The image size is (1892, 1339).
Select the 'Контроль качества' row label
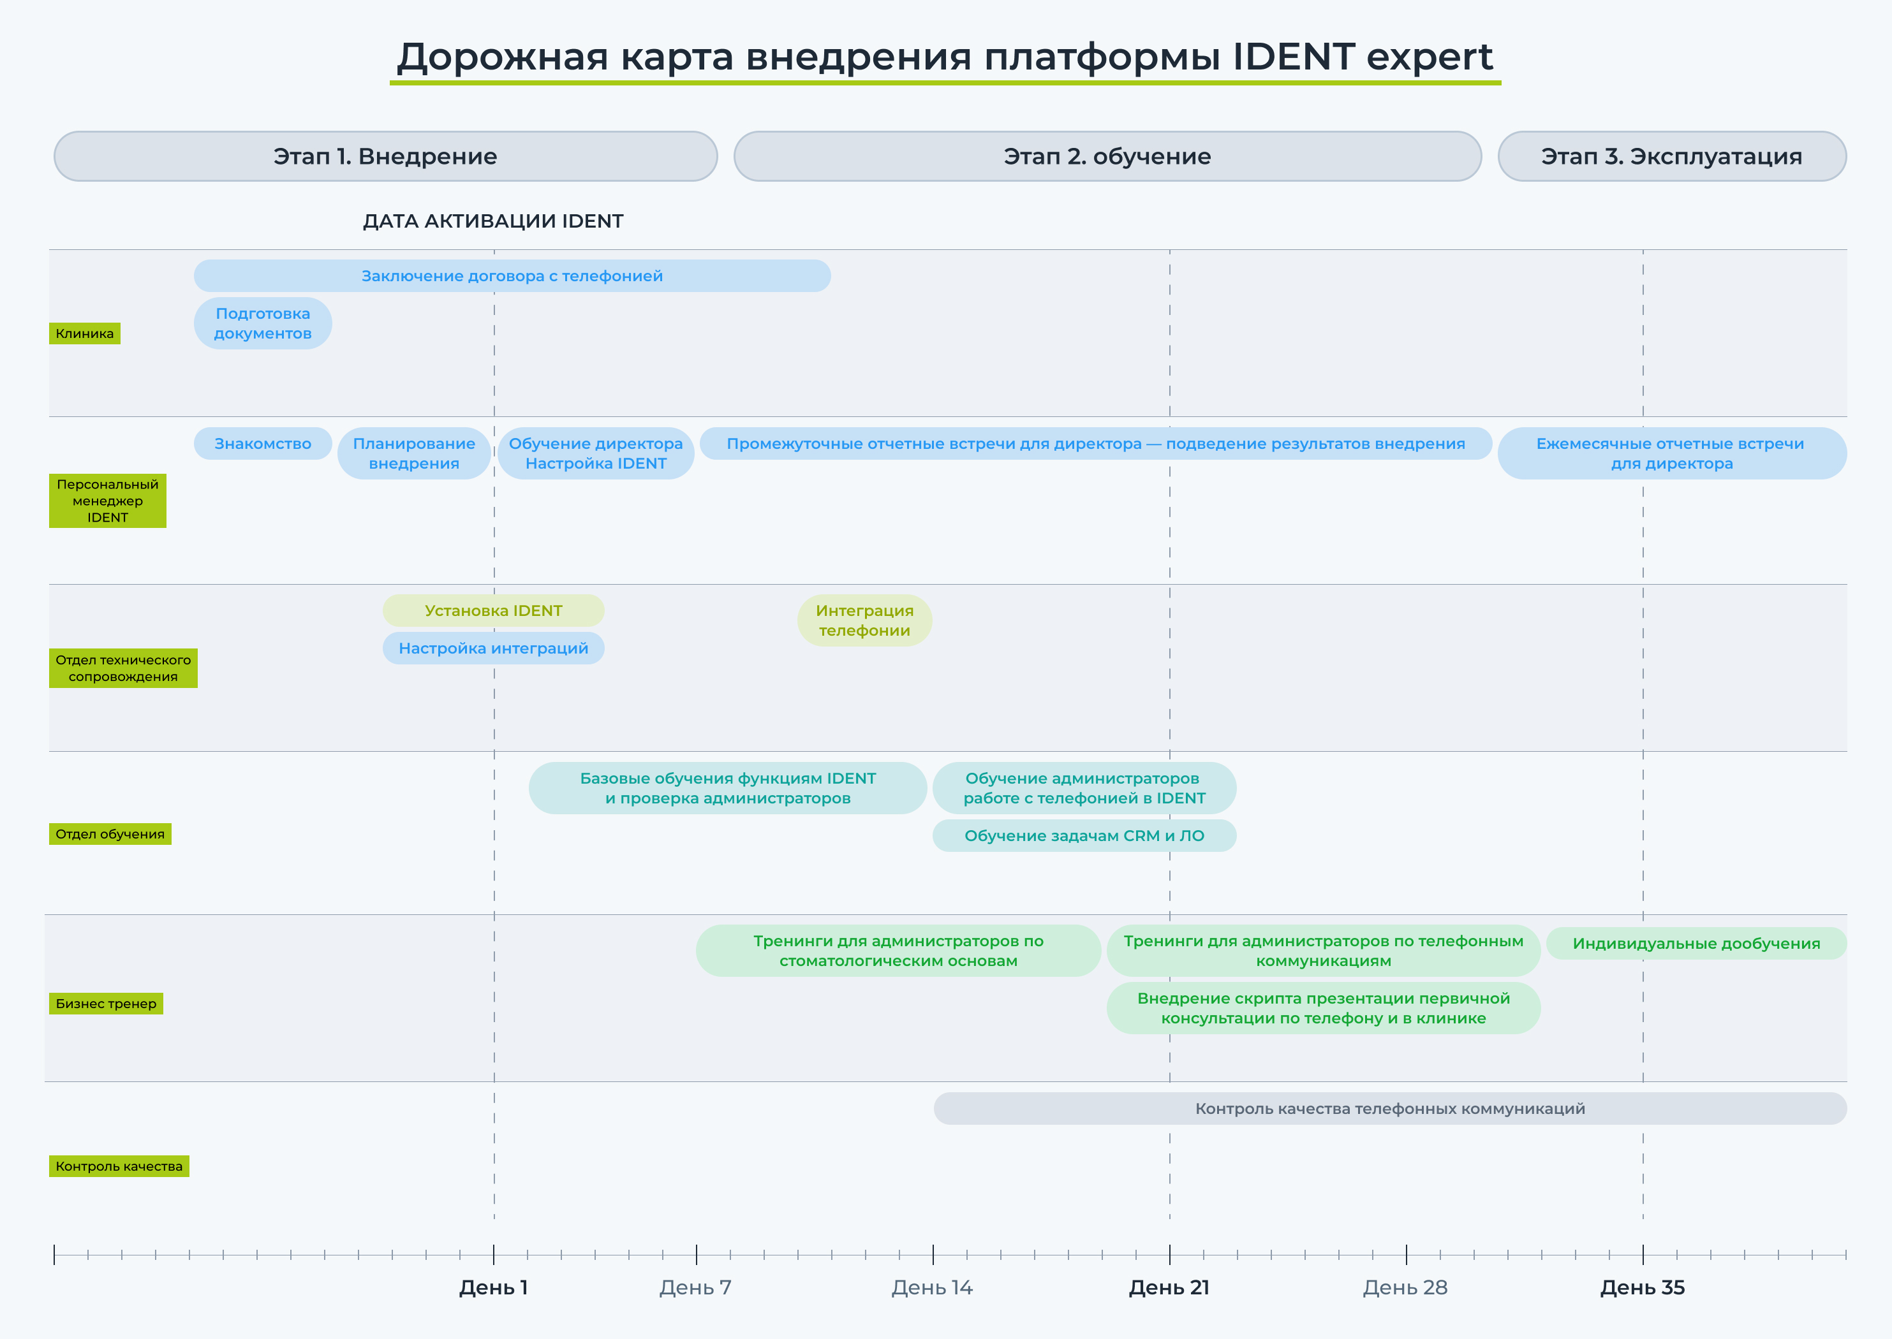(119, 1166)
